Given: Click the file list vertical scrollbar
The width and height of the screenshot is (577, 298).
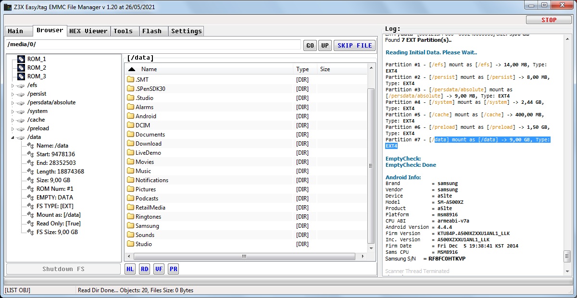Looking at the screenshot, I should (x=370, y=166).
